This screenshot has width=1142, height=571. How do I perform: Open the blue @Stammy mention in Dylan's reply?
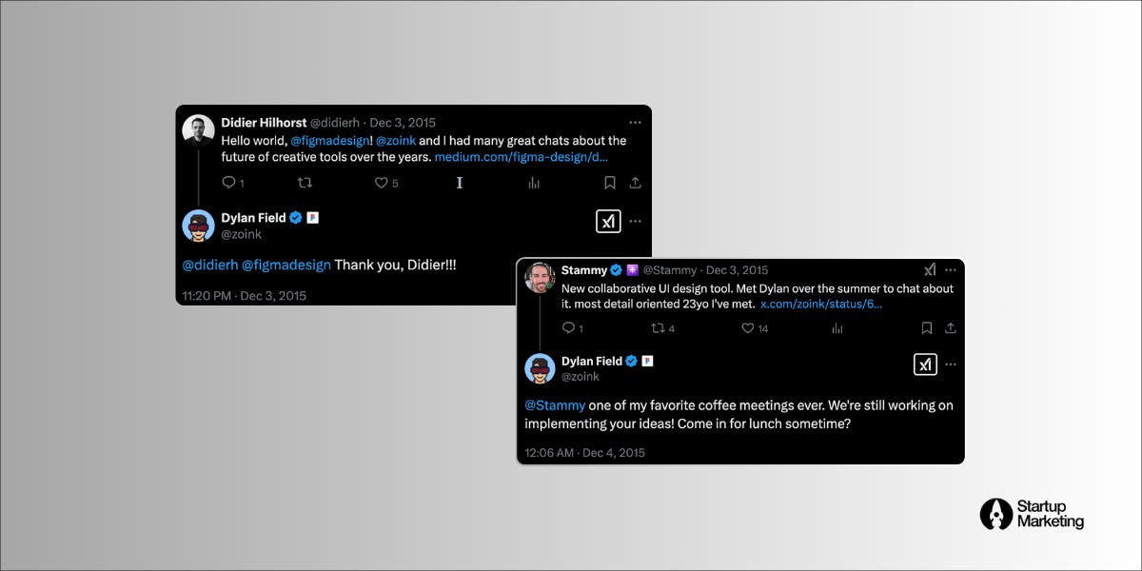pyautogui.click(x=555, y=405)
